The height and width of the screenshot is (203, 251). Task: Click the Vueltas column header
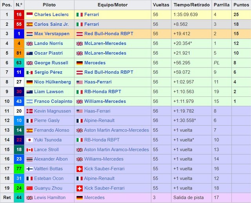[x=161, y=5]
